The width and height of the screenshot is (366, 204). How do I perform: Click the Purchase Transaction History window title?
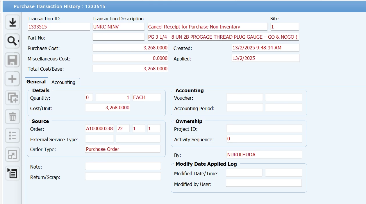pos(59,6)
